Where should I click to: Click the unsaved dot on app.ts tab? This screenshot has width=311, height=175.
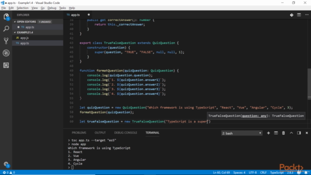tap(88, 15)
